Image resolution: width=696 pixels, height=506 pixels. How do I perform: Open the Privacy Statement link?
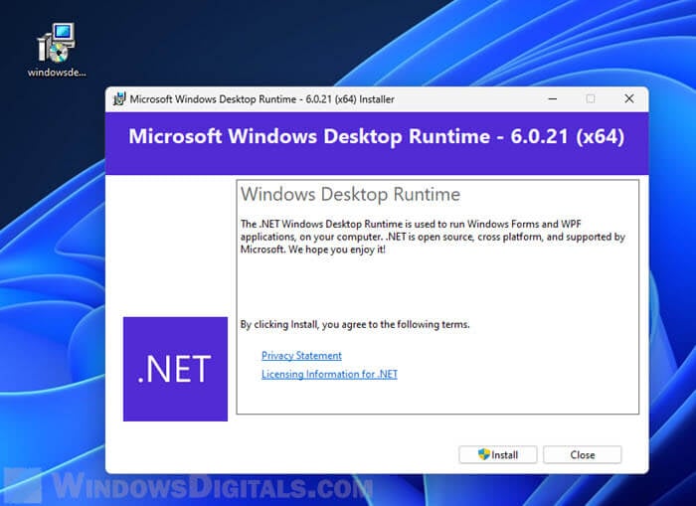pos(301,356)
